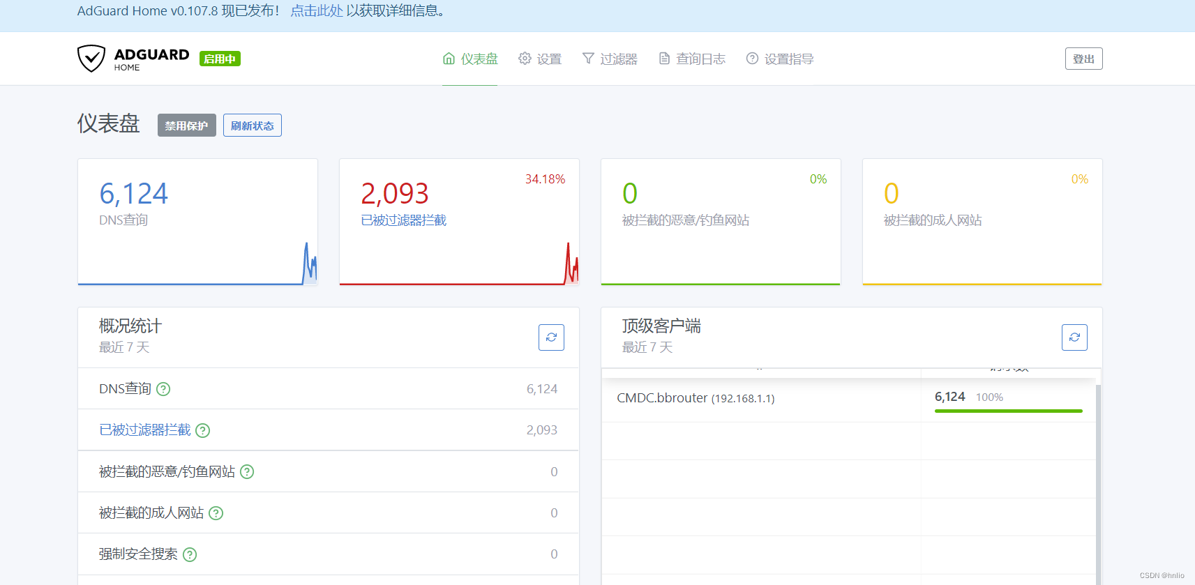
Task: Click the 概况统计 panel heading
Action: click(130, 326)
